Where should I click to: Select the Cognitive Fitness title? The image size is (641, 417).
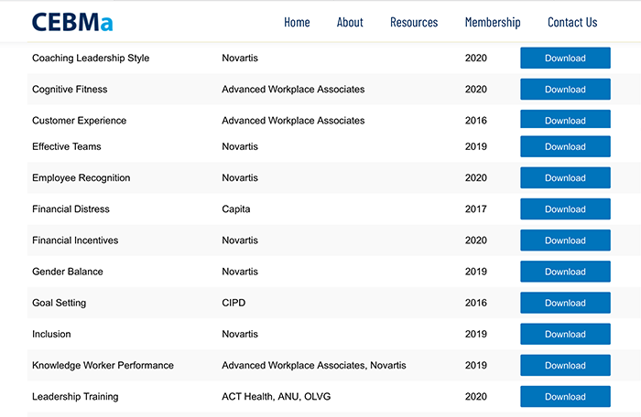click(x=70, y=89)
